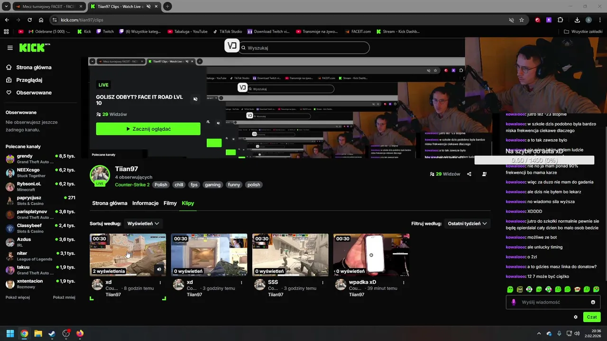Open the SSS clip thumbnail
The width and height of the screenshot is (607, 341).
[290, 255]
